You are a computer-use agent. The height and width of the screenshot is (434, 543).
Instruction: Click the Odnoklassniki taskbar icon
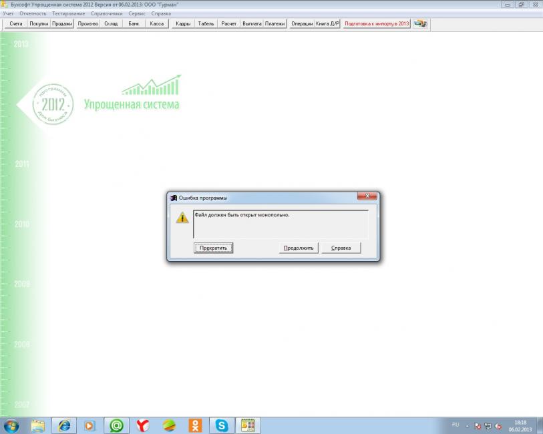[x=195, y=425]
